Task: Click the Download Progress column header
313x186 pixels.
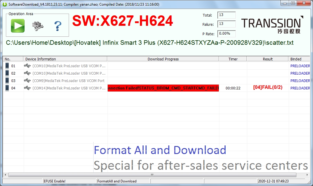Action: 163,59
